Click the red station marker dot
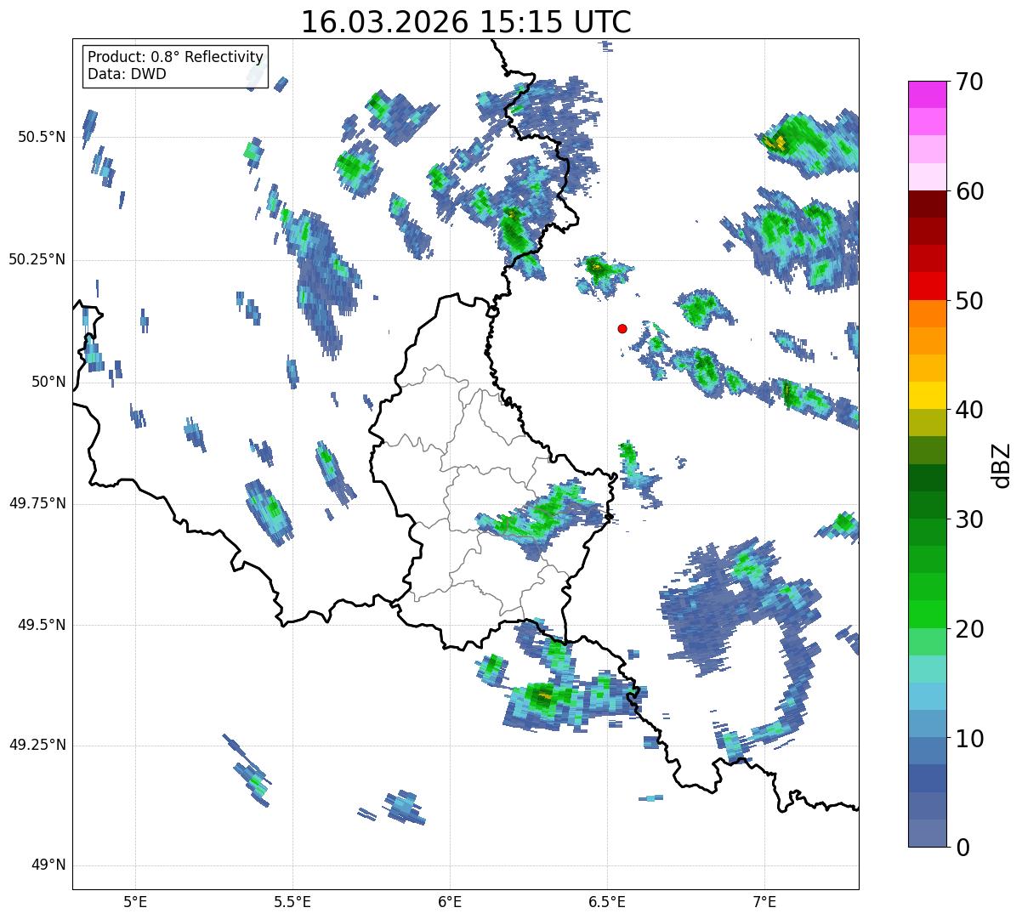 [622, 328]
